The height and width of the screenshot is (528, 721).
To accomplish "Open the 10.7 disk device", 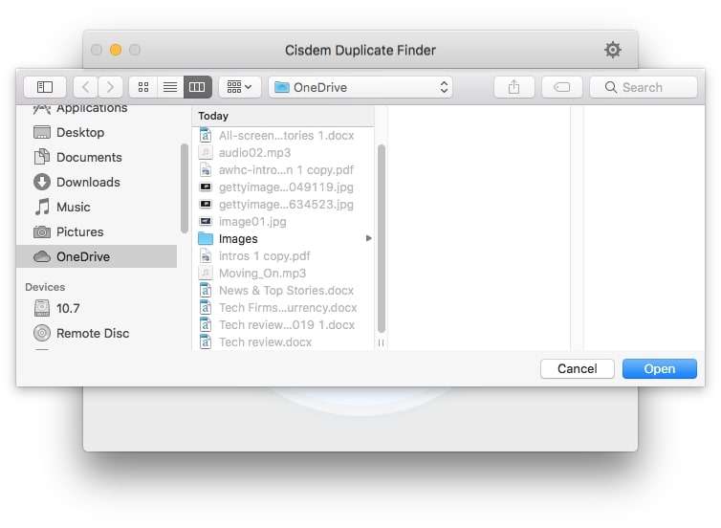I will [67, 308].
